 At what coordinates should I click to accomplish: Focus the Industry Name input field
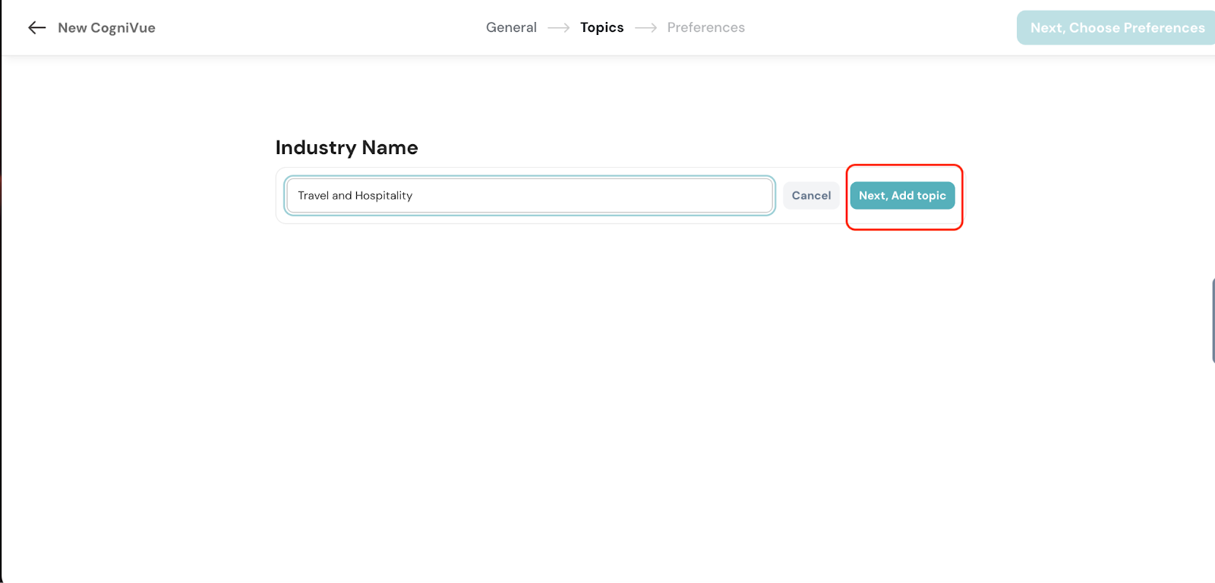pos(529,196)
